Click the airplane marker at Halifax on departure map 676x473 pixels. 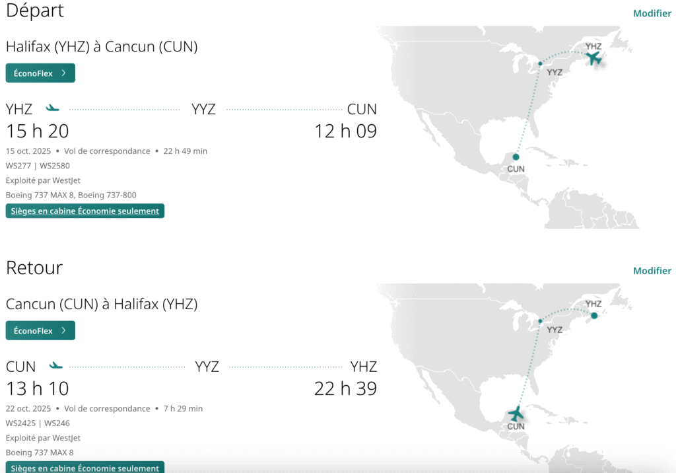point(594,58)
